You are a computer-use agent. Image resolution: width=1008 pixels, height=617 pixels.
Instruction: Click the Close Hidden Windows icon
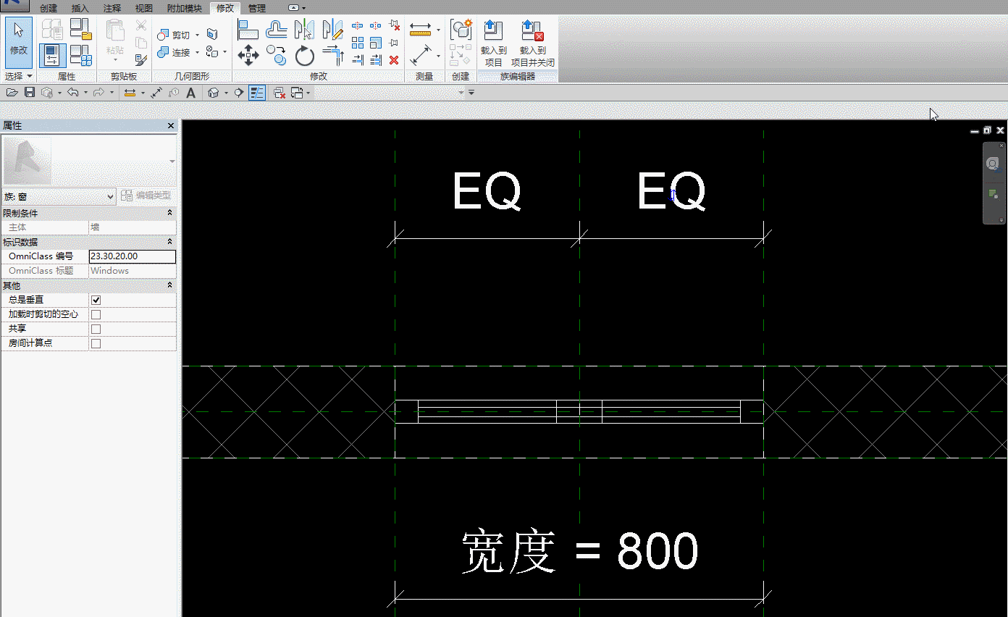279,93
